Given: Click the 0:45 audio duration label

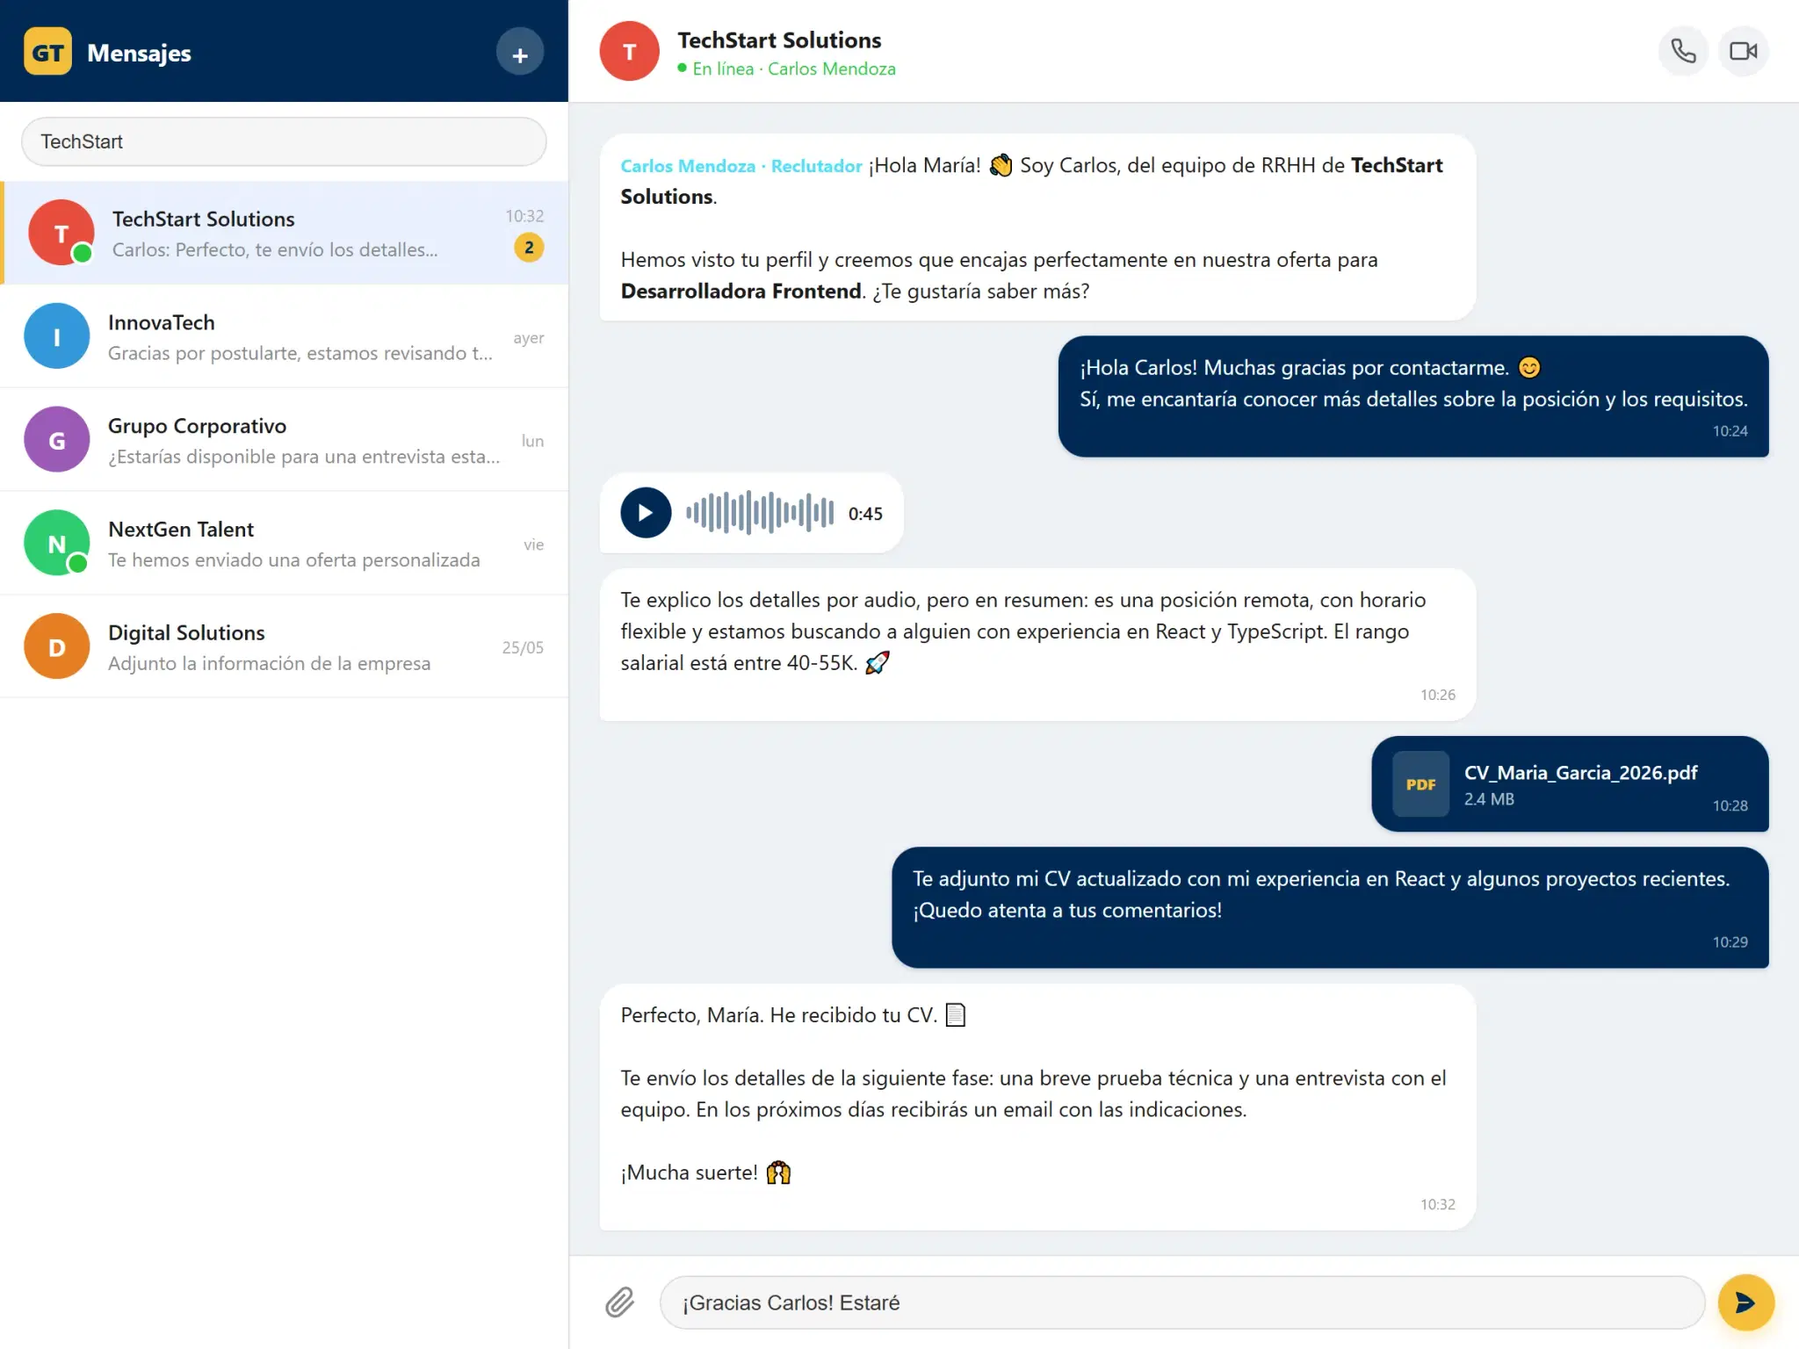Looking at the screenshot, I should pos(865,514).
